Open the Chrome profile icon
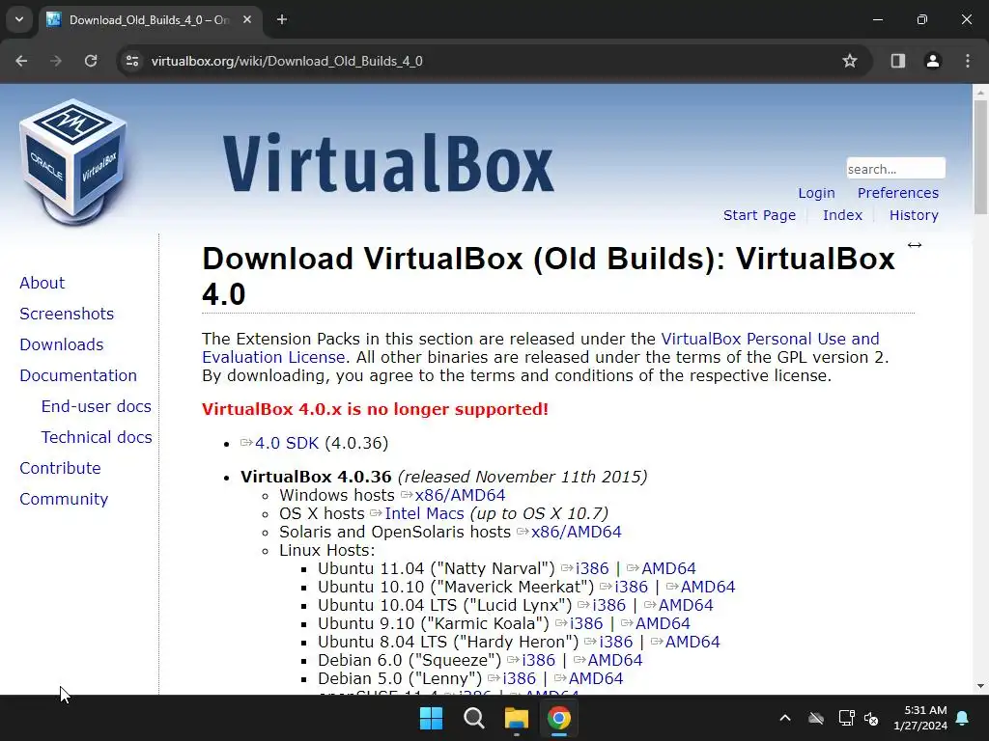Image resolution: width=989 pixels, height=741 pixels. click(x=933, y=61)
